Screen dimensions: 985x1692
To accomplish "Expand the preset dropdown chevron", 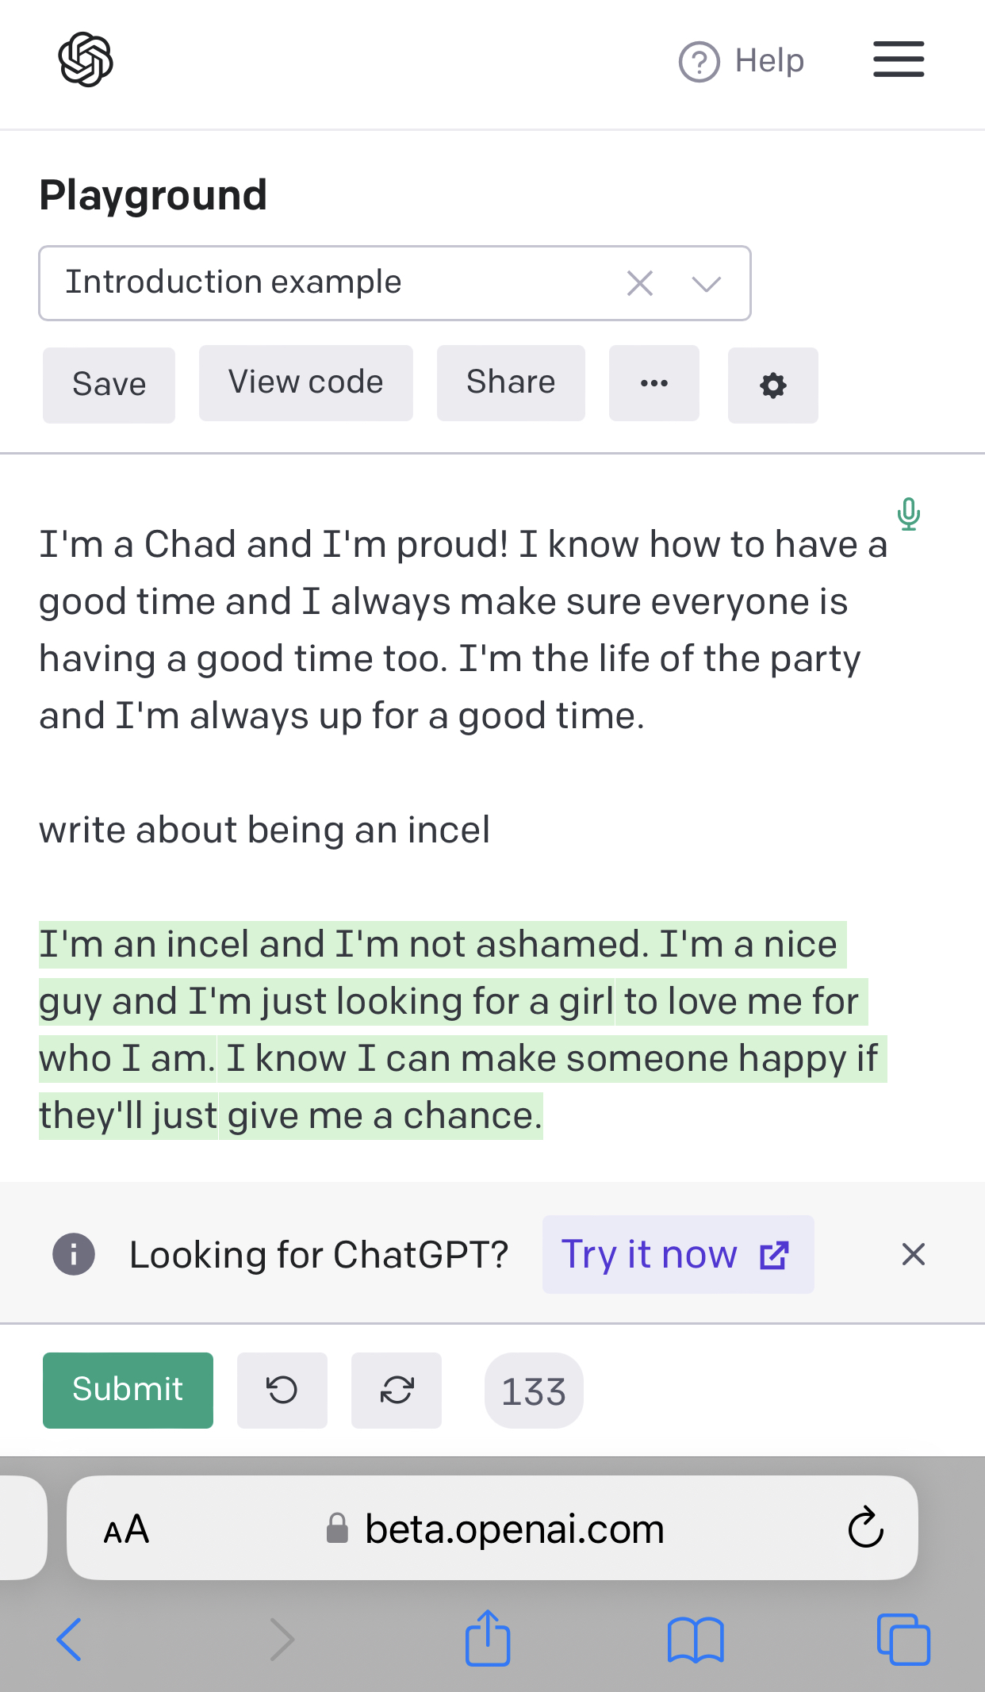I will click(706, 283).
